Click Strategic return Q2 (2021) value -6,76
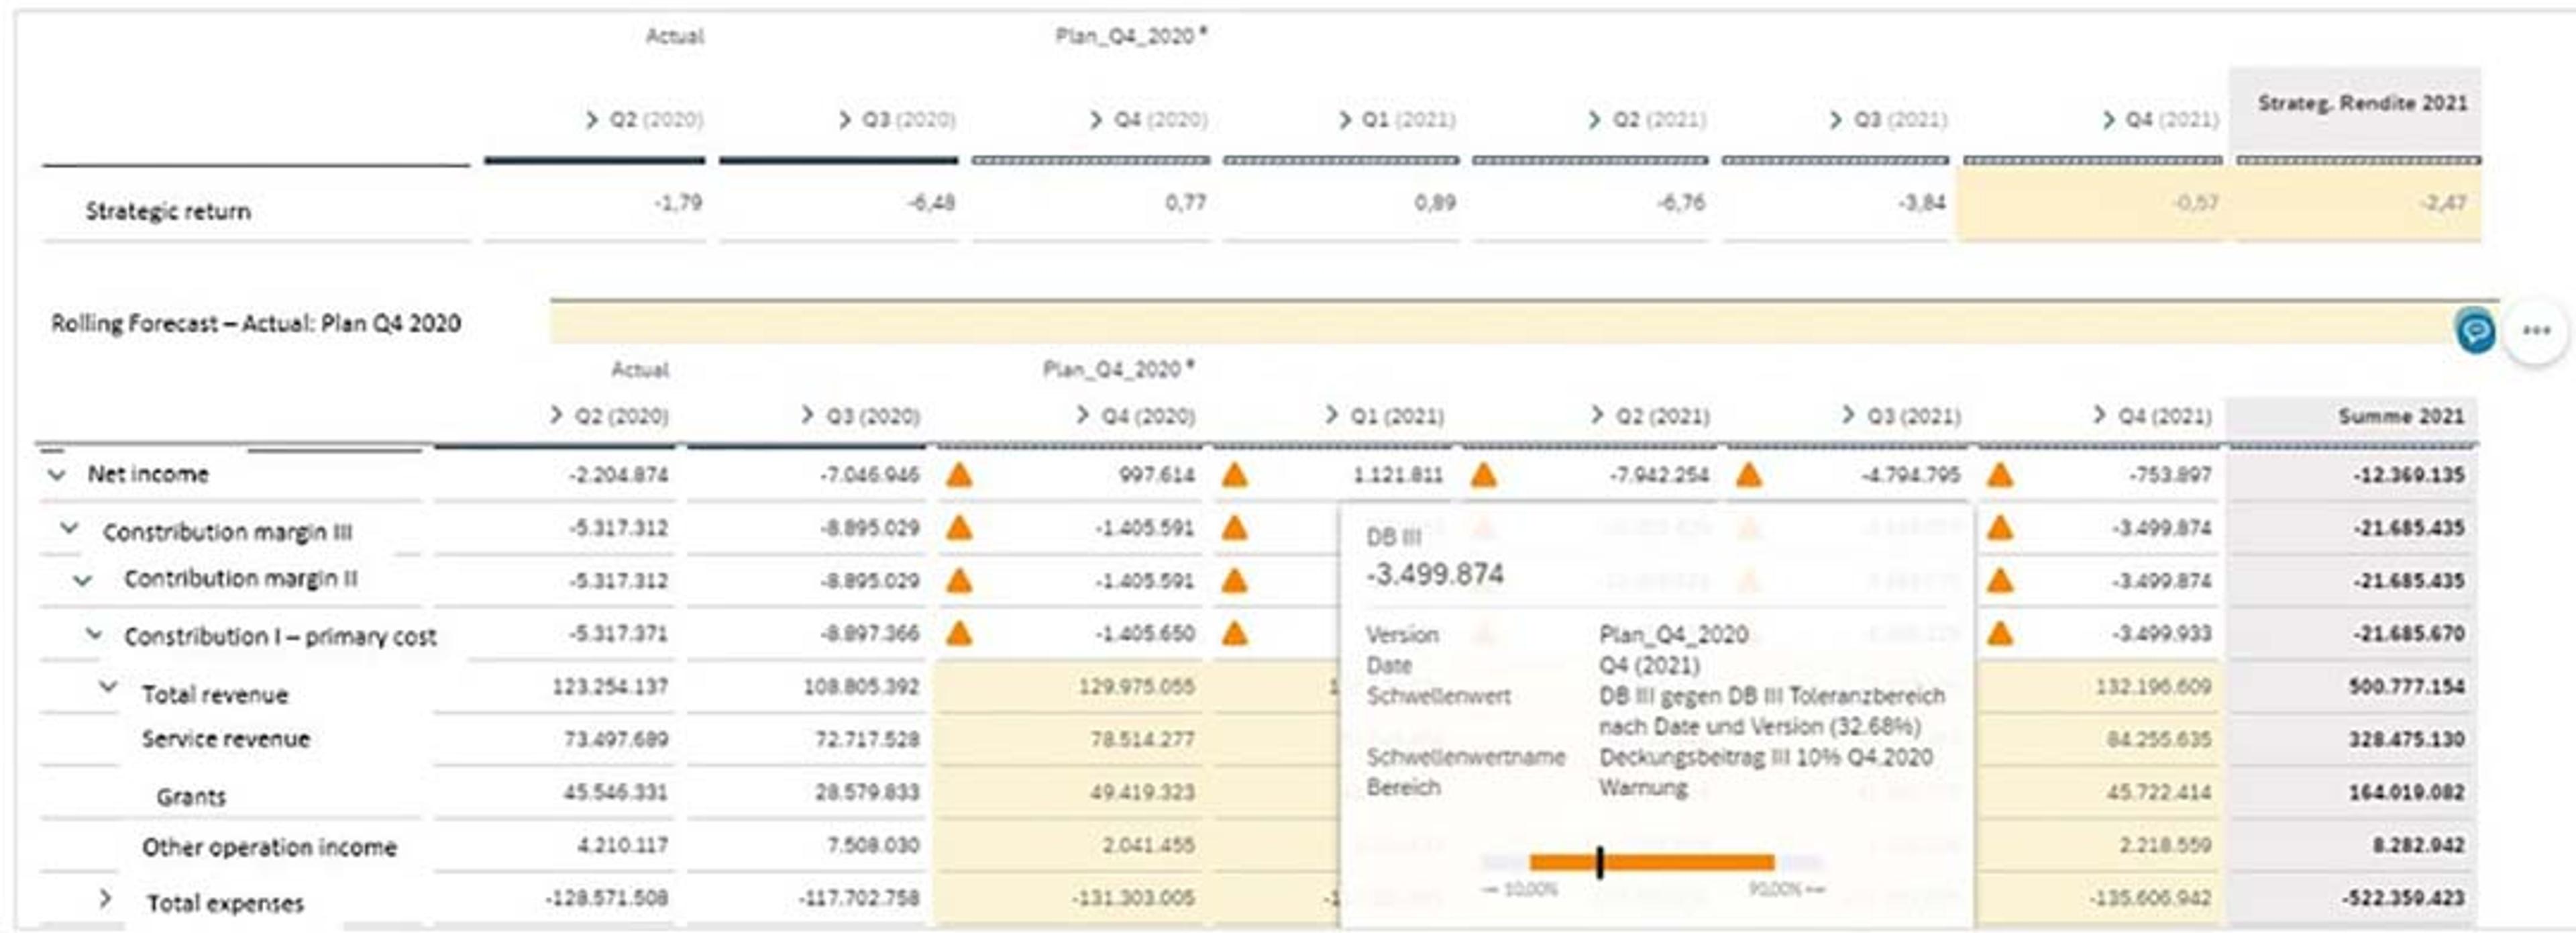Screen dimensions: 2576x933 click(x=1681, y=203)
